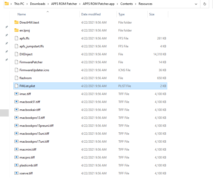Select the macpro.tiff image icon
This screenshot has width=213, height=179.
16,157
